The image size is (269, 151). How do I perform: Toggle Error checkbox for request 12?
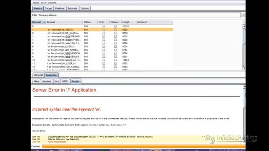pos(104,67)
